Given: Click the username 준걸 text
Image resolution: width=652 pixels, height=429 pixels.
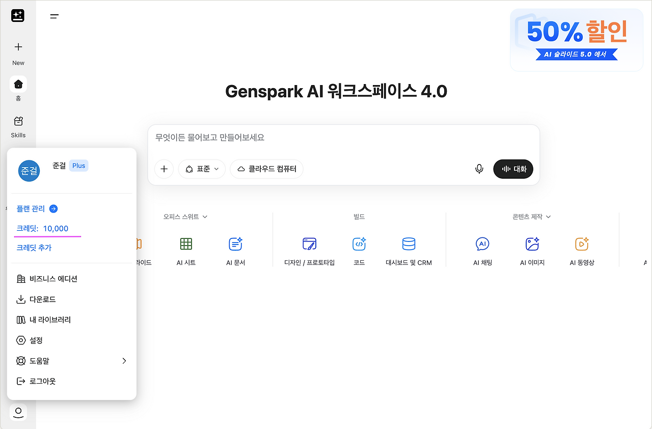Looking at the screenshot, I should [x=59, y=166].
